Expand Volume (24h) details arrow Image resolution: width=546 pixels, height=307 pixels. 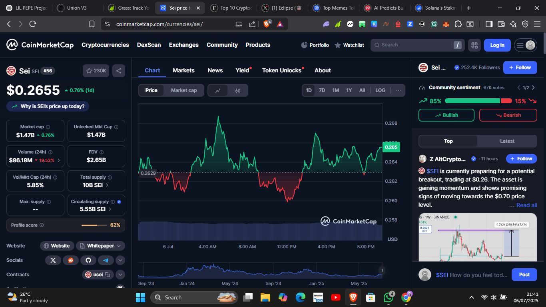[59, 160]
